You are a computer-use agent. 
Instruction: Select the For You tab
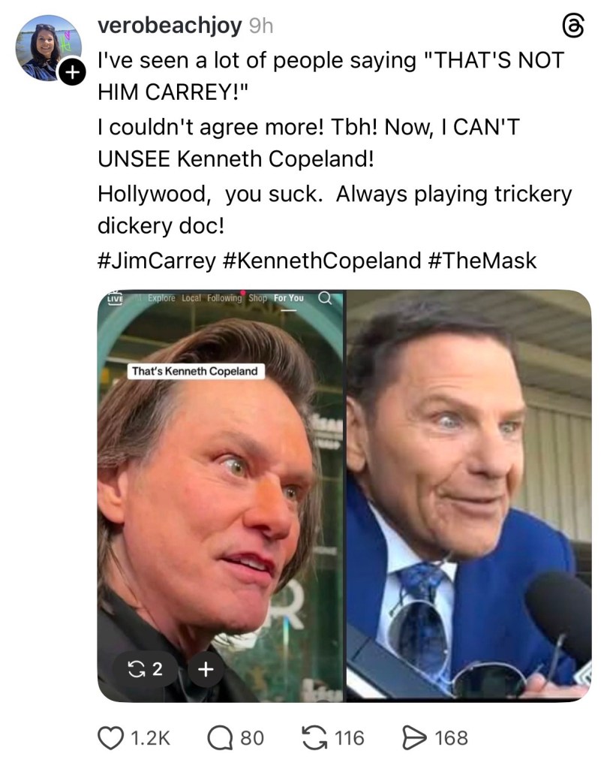click(x=289, y=298)
